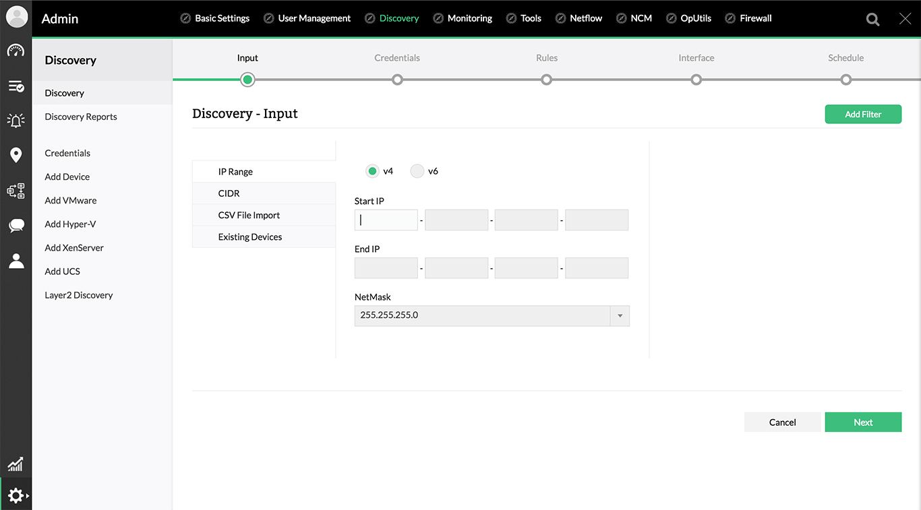
Task: Jump to the Schedule step marker
Action: (845, 79)
